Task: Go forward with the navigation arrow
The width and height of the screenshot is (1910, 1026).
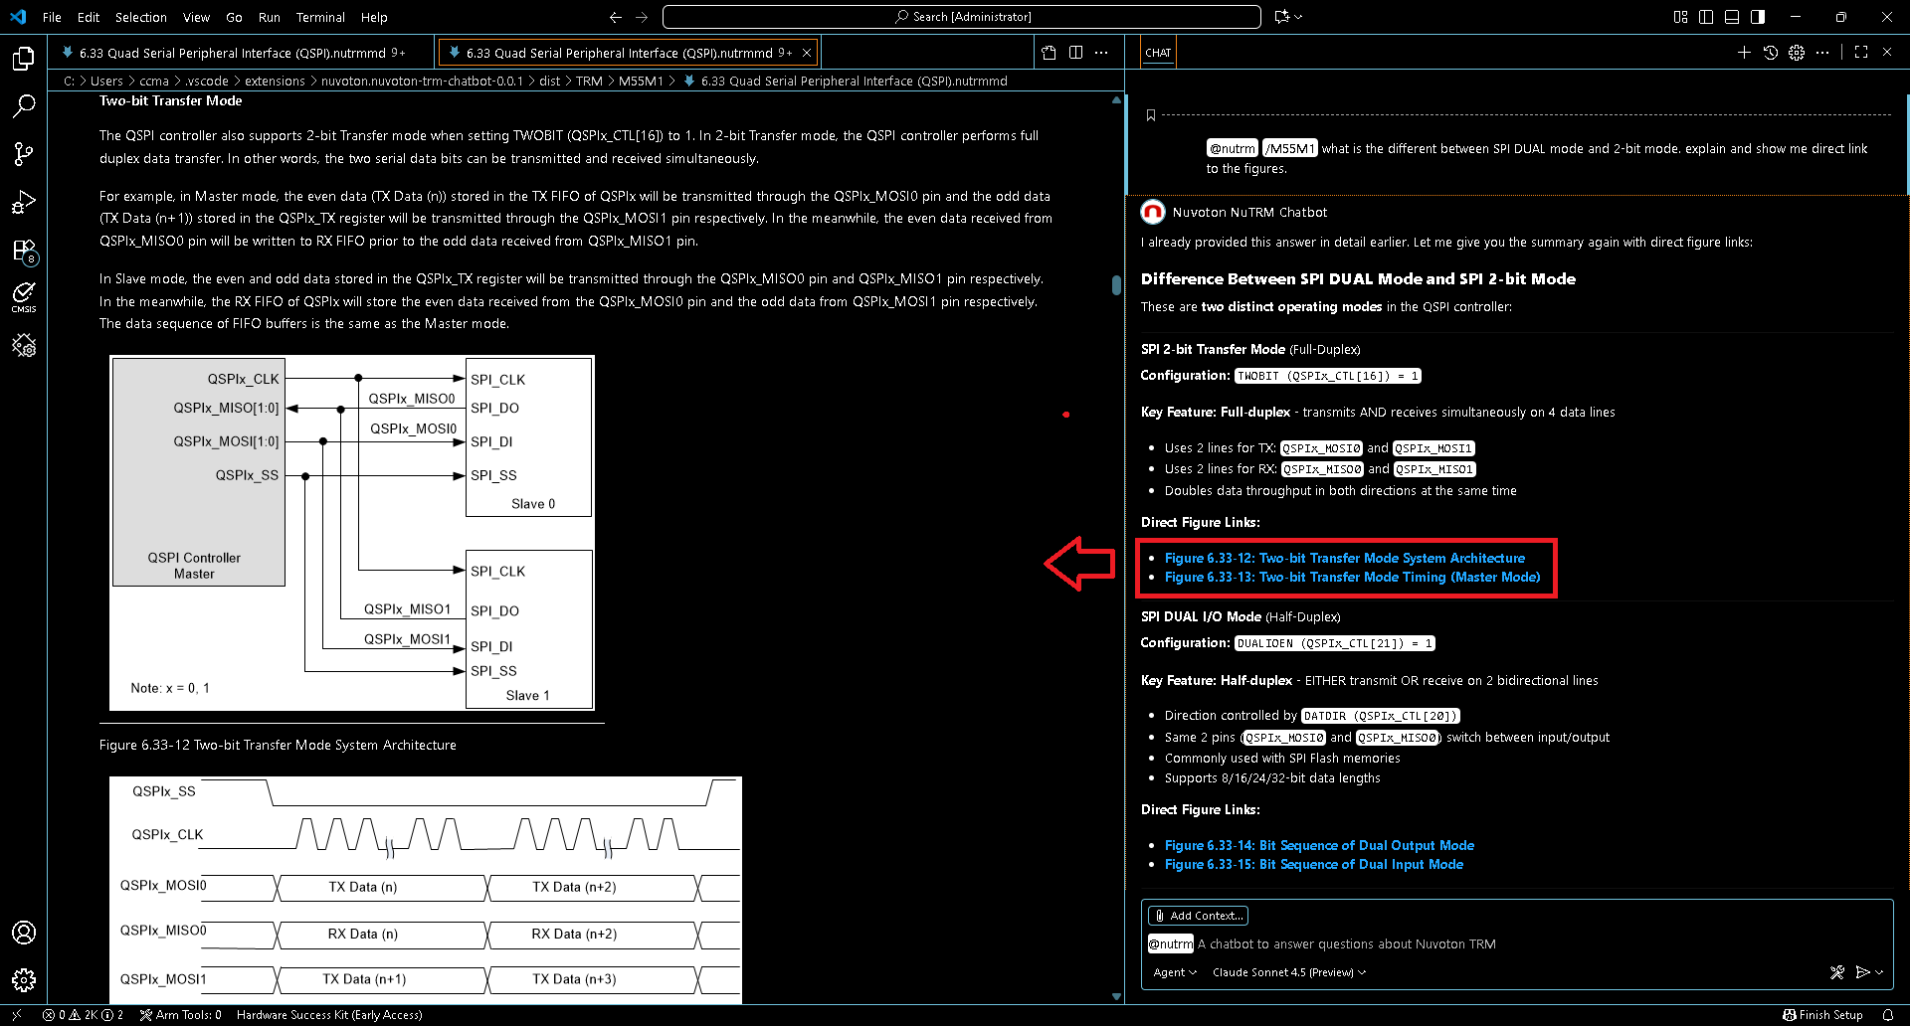Action: tap(642, 17)
